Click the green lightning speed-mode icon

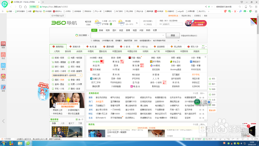coord(209,7)
